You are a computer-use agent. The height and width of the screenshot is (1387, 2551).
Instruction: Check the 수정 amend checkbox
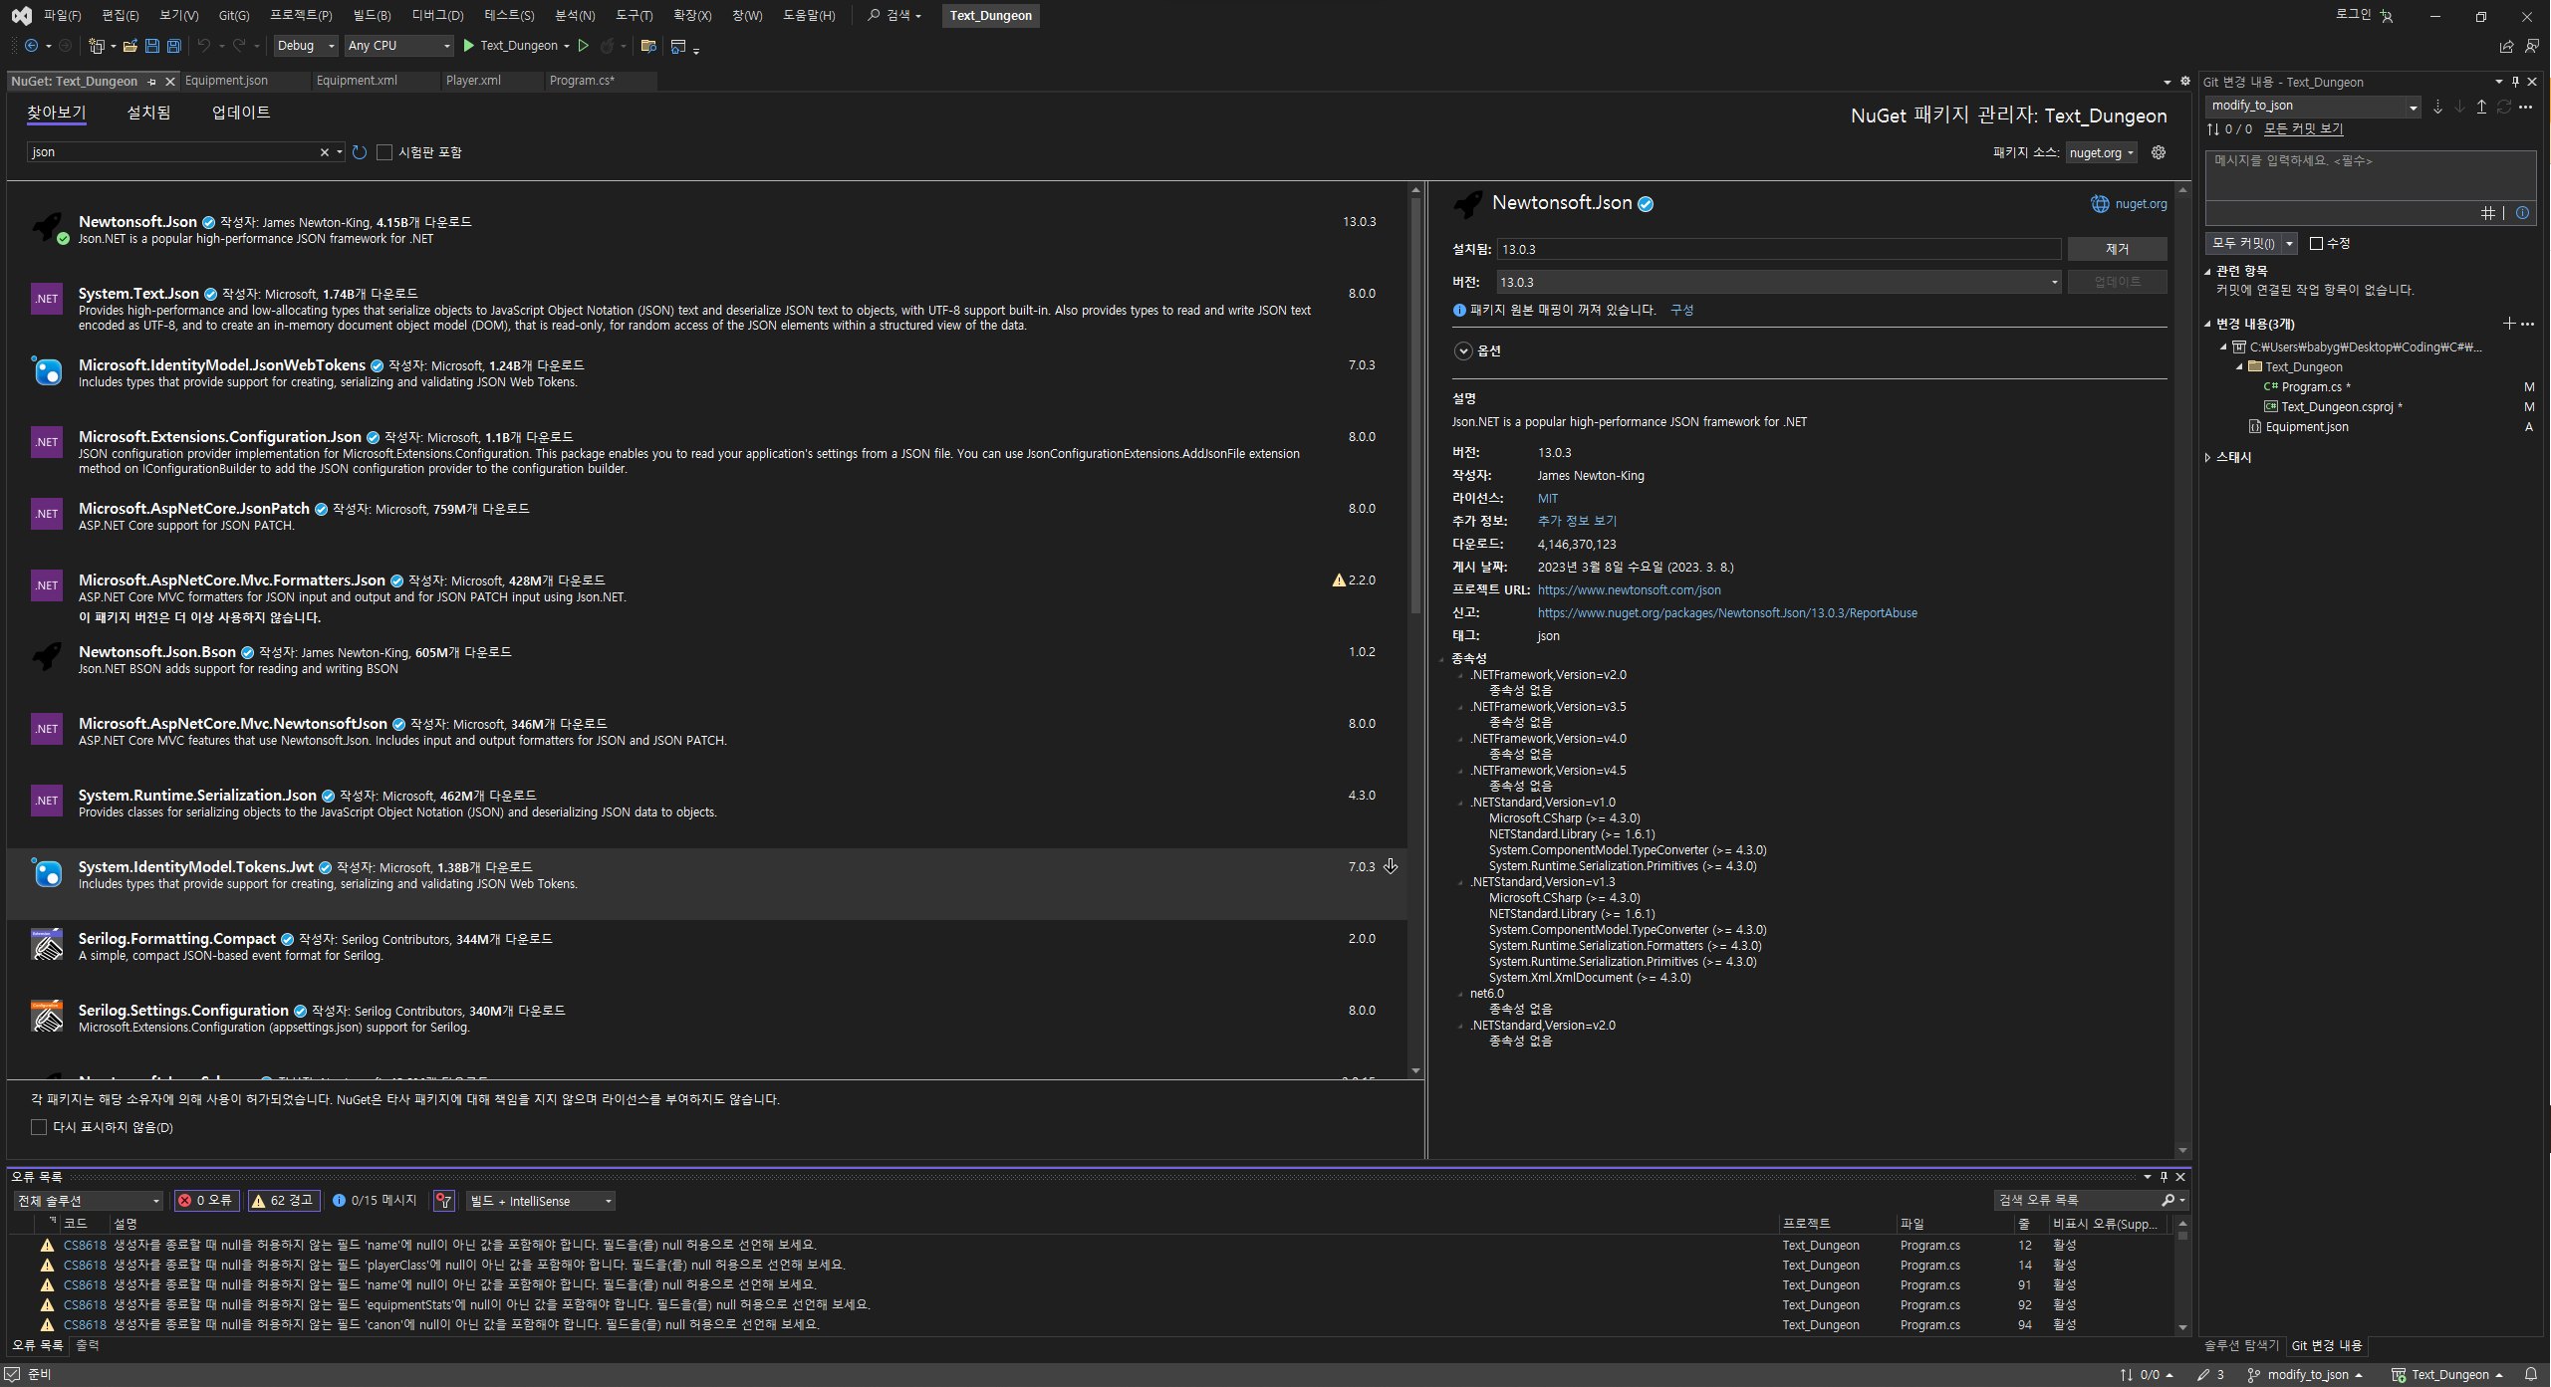pos(2316,243)
